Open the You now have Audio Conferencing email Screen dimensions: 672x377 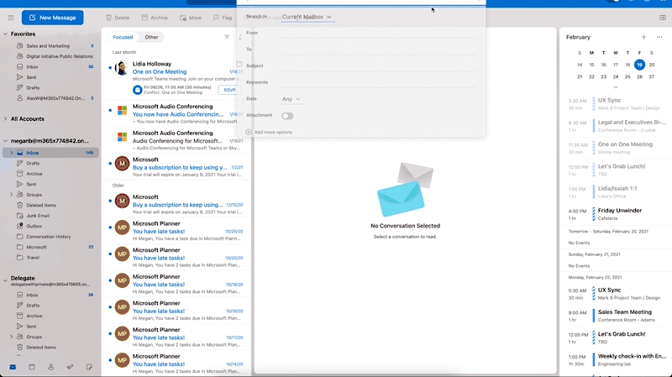click(176, 113)
